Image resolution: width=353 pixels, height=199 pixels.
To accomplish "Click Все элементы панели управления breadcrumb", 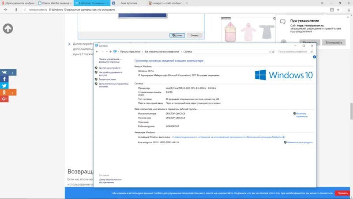I will click(162, 52).
